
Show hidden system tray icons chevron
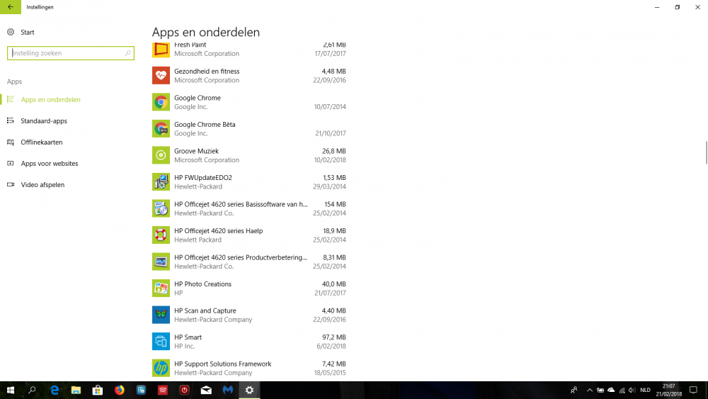coord(589,390)
